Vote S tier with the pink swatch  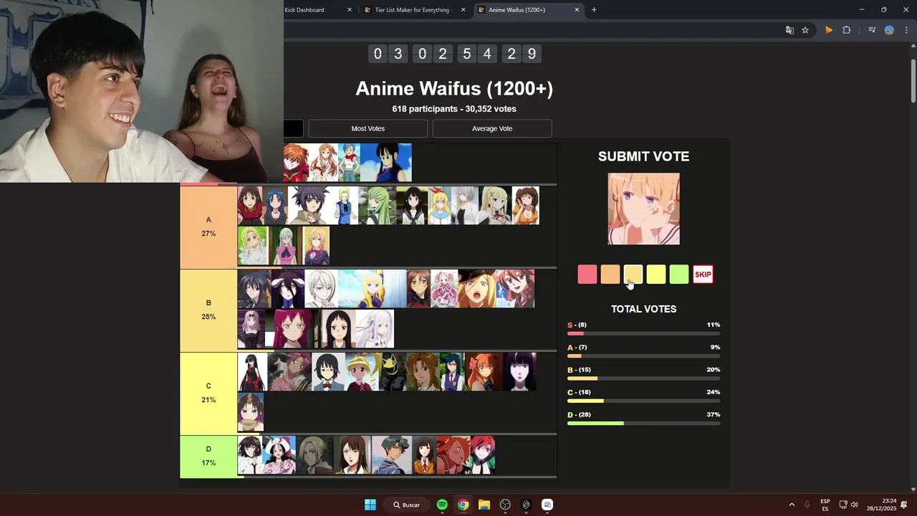click(587, 274)
